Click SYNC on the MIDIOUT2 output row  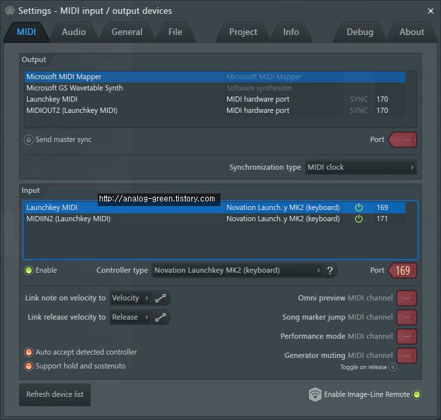358,110
